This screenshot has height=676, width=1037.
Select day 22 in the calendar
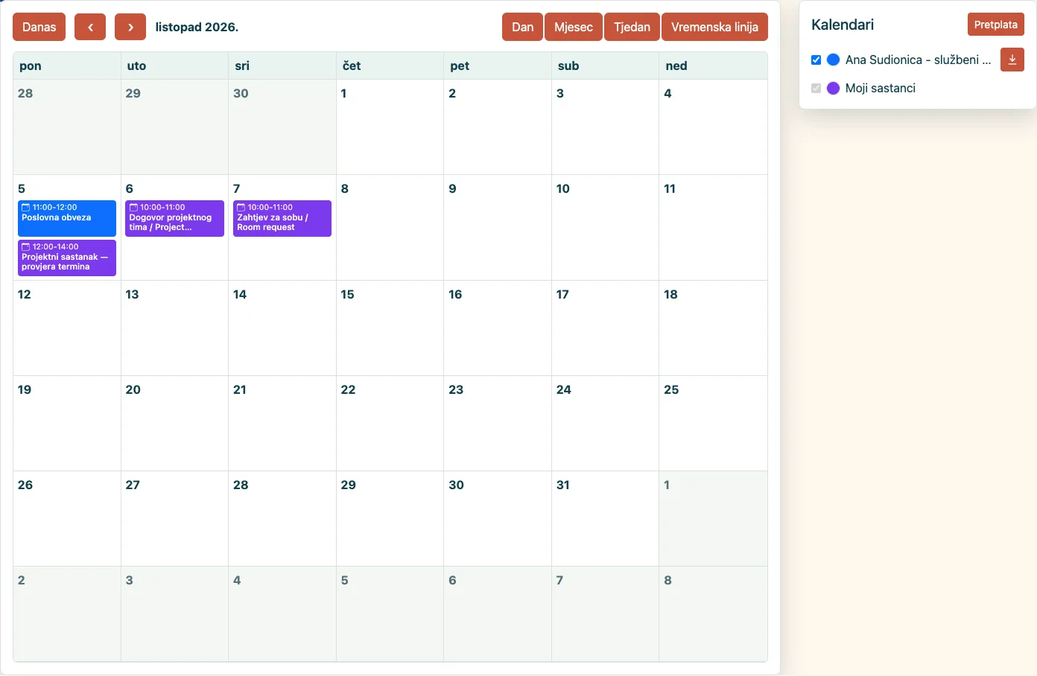tap(390, 423)
